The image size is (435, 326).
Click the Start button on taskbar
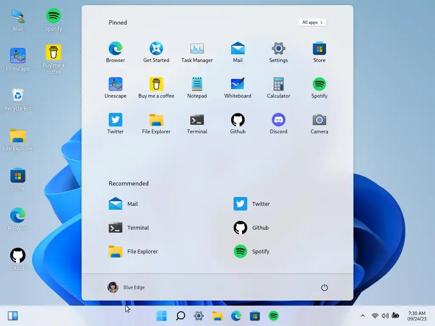coord(161,316)
